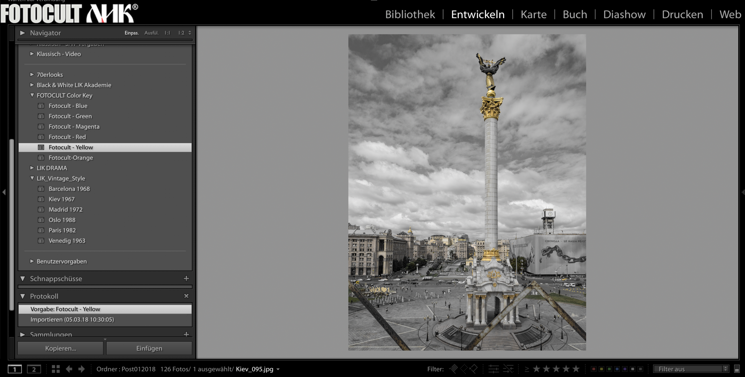This screenshot has height=377, width=745.
Task: Collapse the FOTOCULT Color Key preset group
Action: [32, 95]
